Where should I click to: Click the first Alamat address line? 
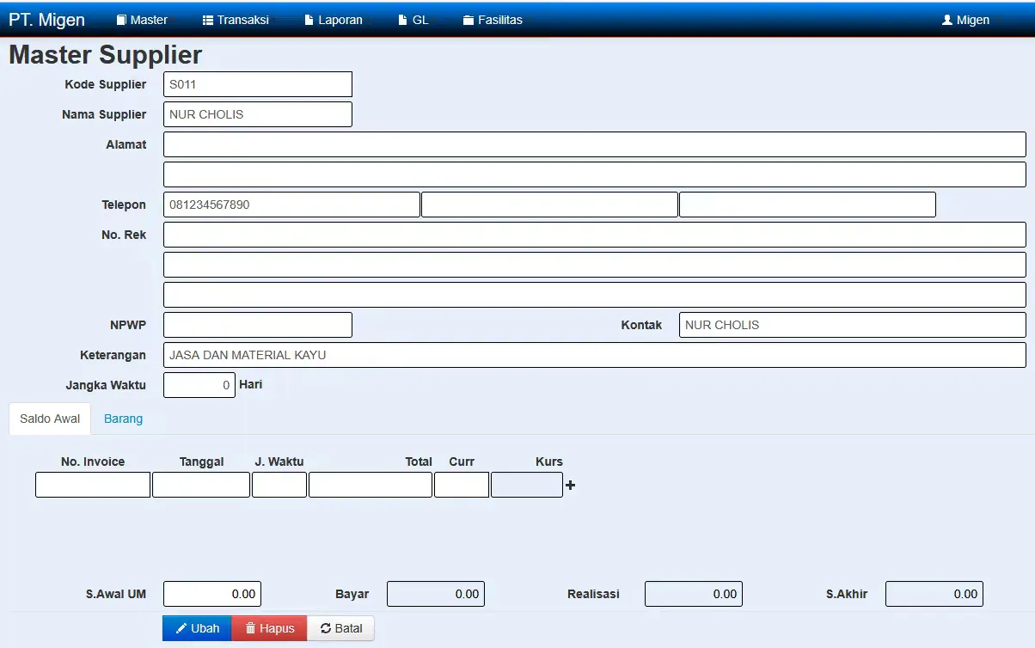(x=595, y=144)
